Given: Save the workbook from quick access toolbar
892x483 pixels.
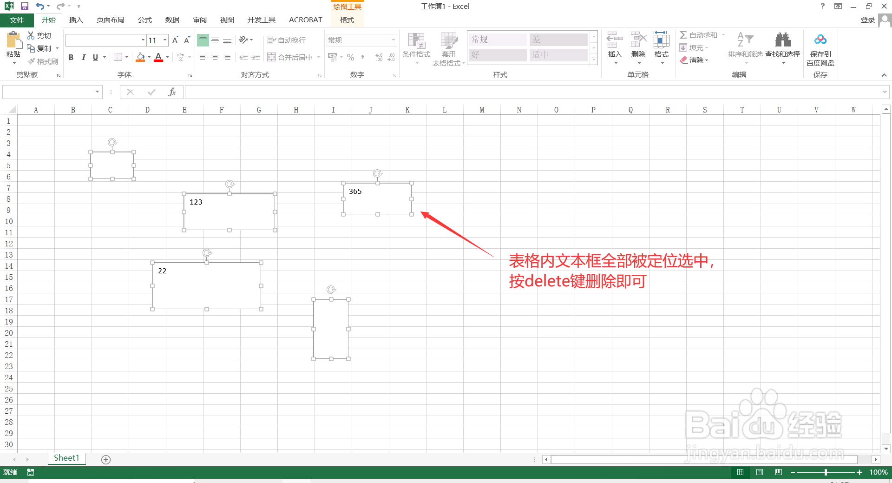Looking at the screenshot, I should click(25, 6).
